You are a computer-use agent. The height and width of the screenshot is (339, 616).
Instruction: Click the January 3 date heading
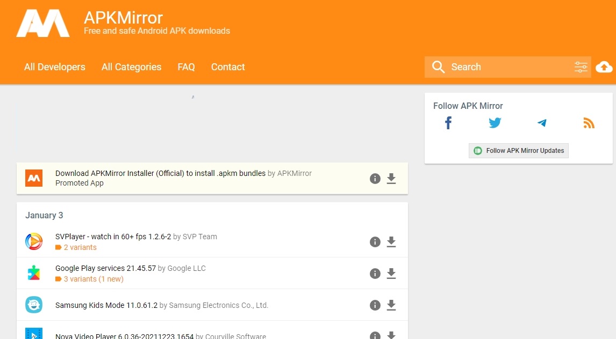pyautogui.click(x=44, y=215)
